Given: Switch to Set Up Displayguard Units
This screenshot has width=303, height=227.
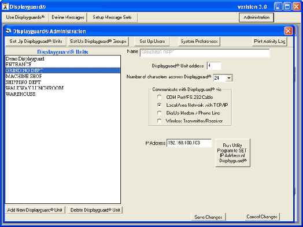Looking at the screenshot, I should 36,42.
